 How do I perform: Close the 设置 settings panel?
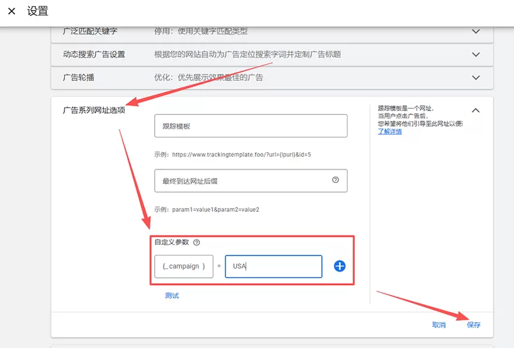click(x=12, y=11)
